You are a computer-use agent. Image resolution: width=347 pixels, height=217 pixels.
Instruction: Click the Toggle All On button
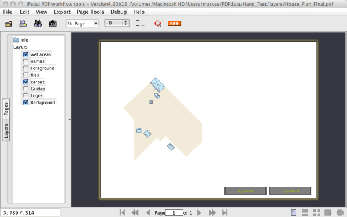pyautogui.click(x=245, y=191)
